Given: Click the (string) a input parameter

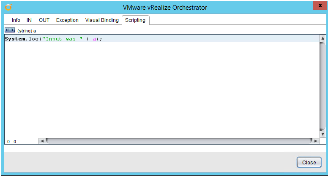Looking at the screenshot, I should [27, 31].
